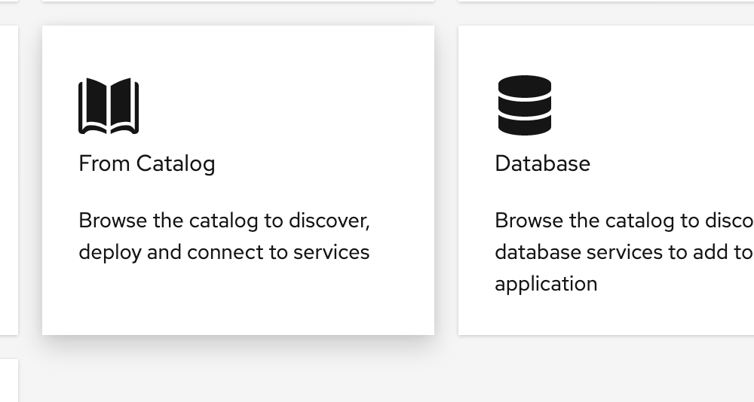Image resolution: width=754 pixels, height=402 pixels.
Task: Click the gray gap between From Catalog and Database
Action: 446,180
